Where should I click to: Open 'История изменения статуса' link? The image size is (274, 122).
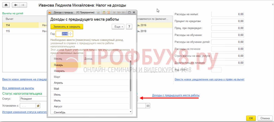coord(25,112)
